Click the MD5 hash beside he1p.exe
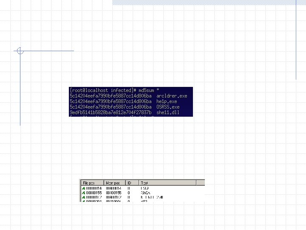Screen dimensions: 306x230 pyautogui.click(x=110, y=101)
